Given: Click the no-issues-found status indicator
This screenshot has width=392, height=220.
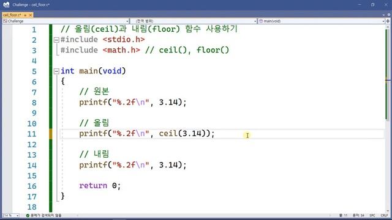Looking at the screenshot, I should (x=43, y=215).
